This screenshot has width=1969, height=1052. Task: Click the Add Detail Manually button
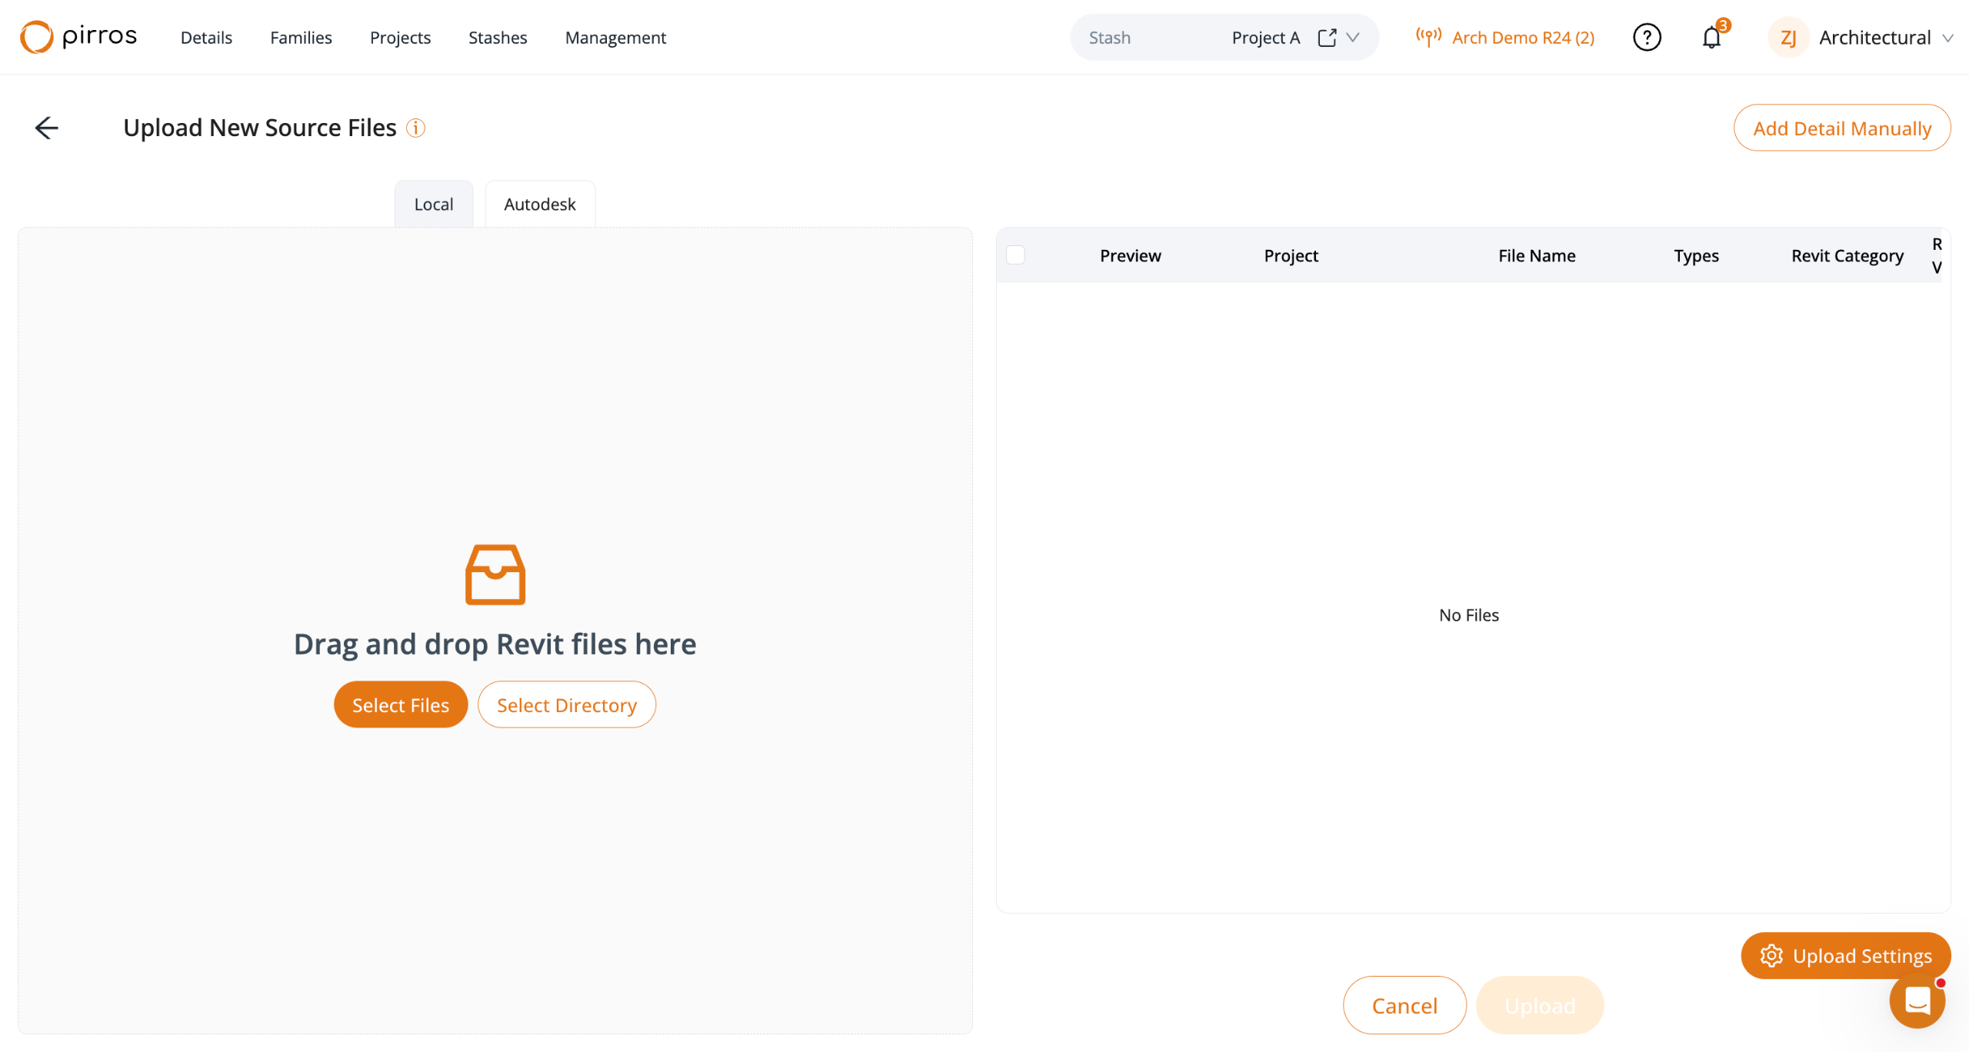point(1841,128)
